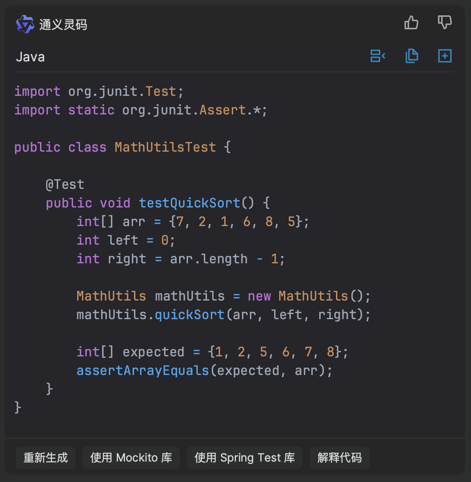This screenshot has height=482, width=471.
Task: Create new file from code icon
Action: point(445,56)
